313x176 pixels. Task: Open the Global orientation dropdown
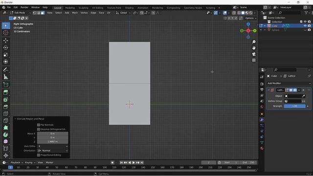pyautogui.click(x=123, y=13)
